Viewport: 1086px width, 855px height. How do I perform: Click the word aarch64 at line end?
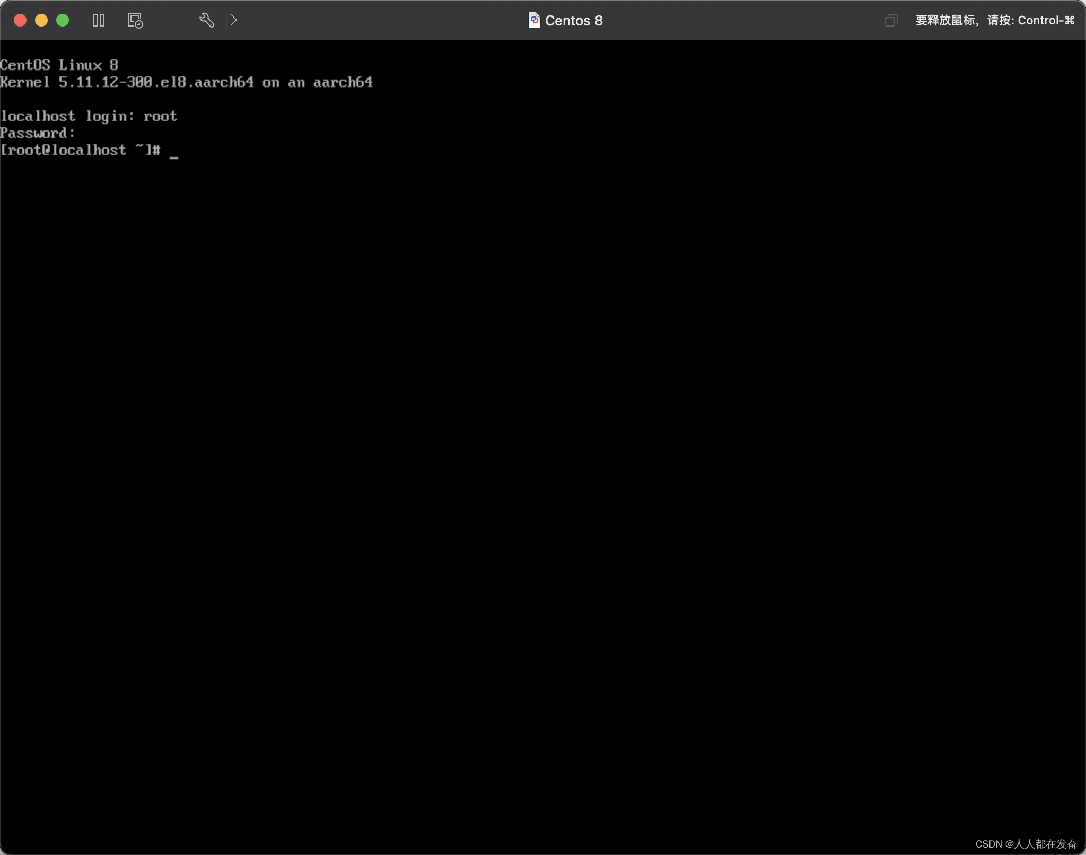[x=343, y=82]
